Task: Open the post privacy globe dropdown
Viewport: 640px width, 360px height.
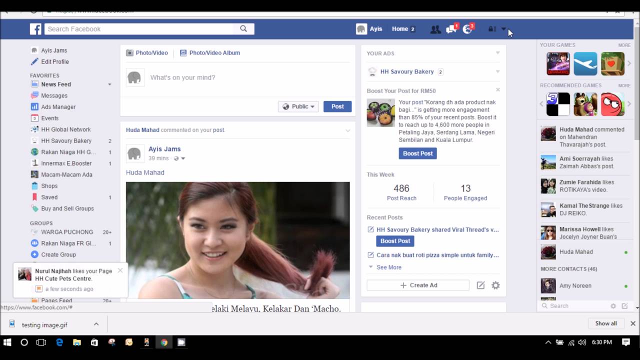Action: pos(179,158)
